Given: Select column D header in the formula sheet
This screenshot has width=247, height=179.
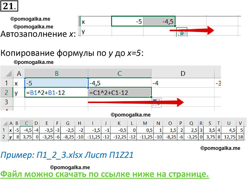Looking at the screenshot, I should pos(183,73).
